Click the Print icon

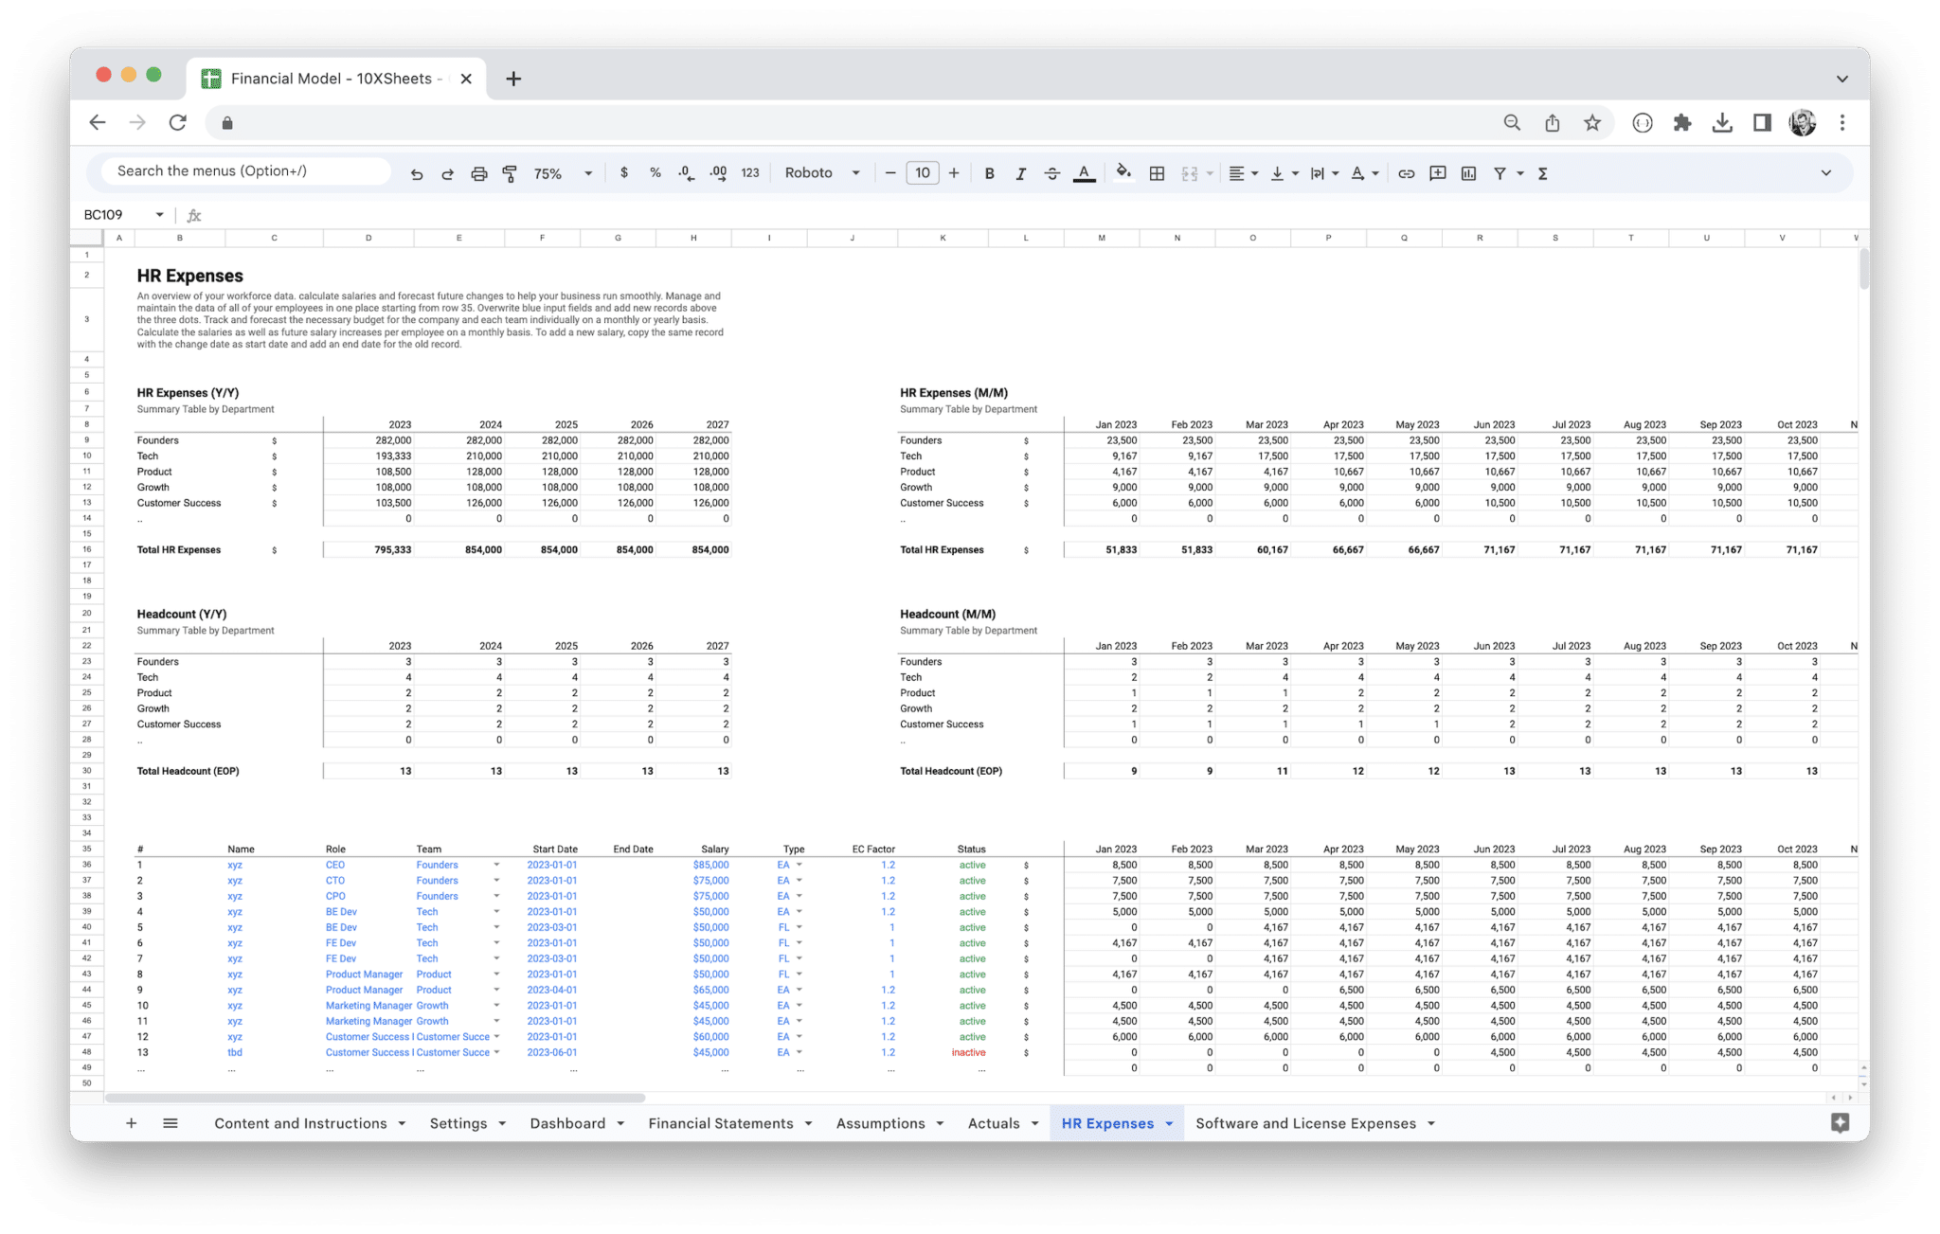pyautogui.click(x=478, y=172)
